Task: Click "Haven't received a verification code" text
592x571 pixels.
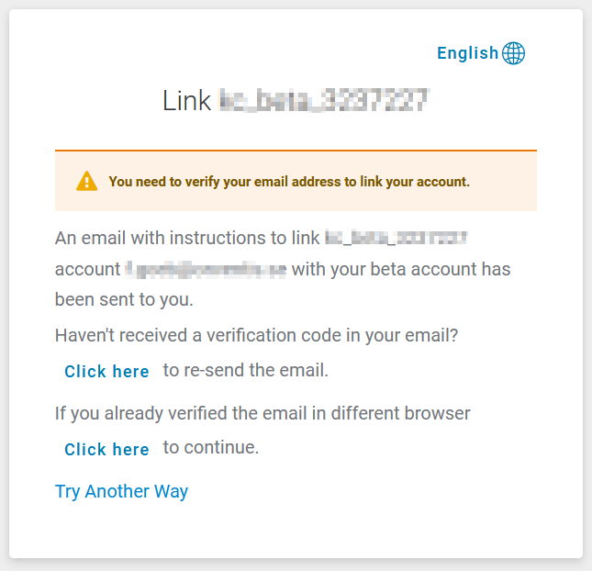Action: (x=256, y=336)
